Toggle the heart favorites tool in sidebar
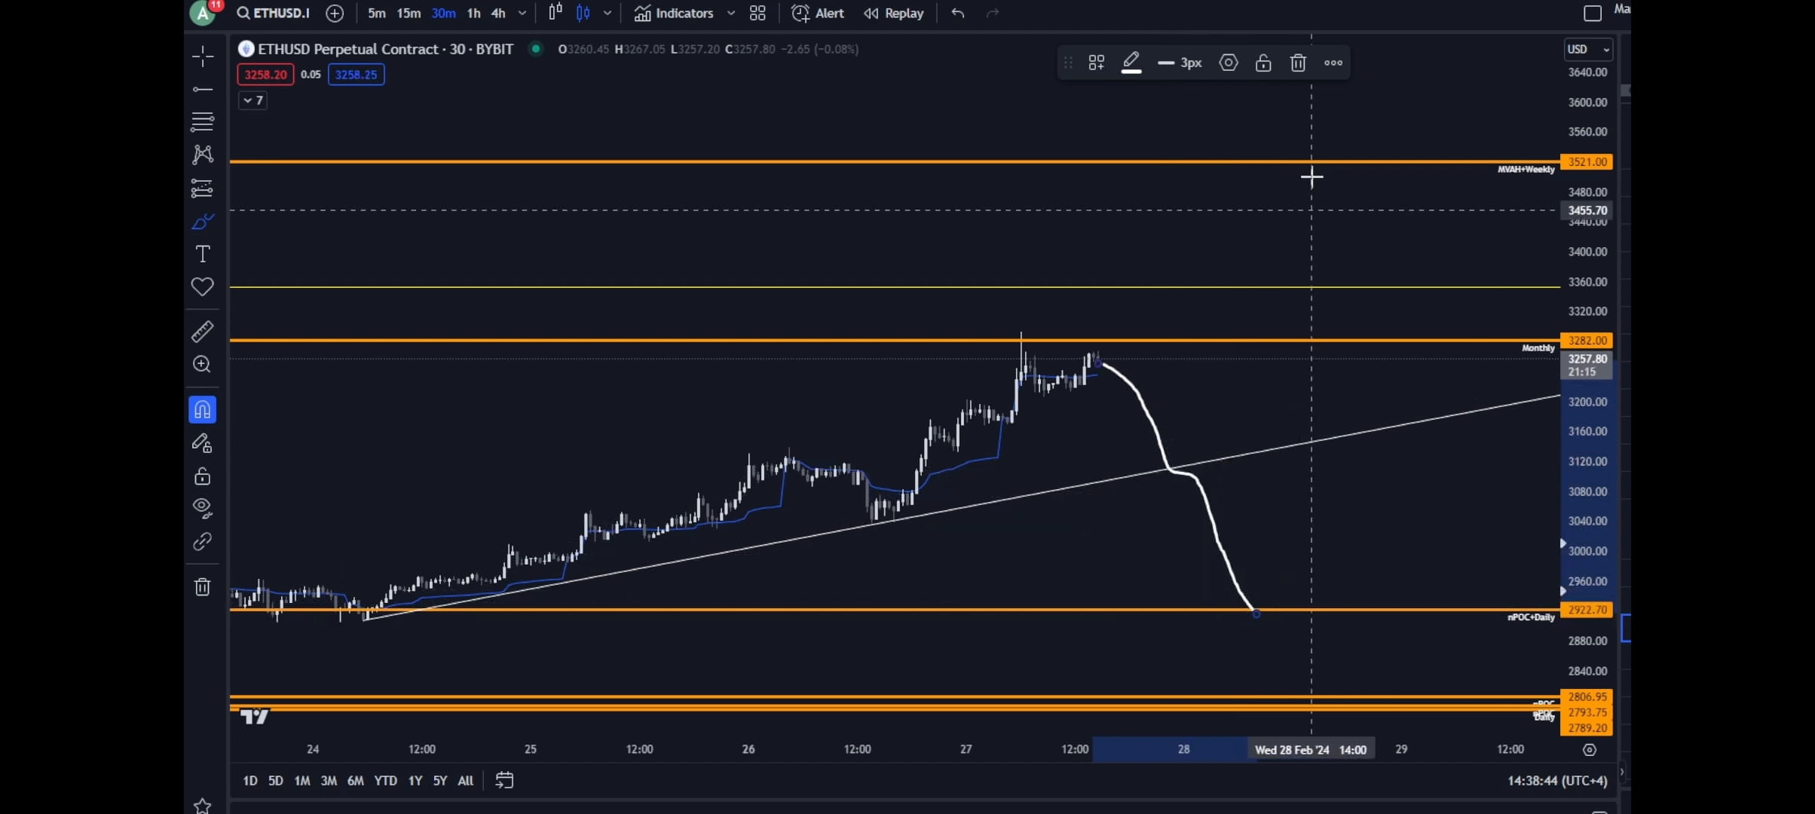Screen dimensions: 1815x814 pyautogui.click(x=202, y=286)
